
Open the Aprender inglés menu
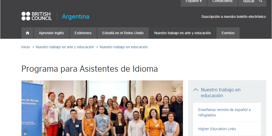tap(51, 33)
